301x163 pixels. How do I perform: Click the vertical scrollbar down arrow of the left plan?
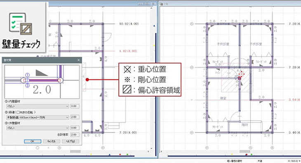click(x=151, y=148)
